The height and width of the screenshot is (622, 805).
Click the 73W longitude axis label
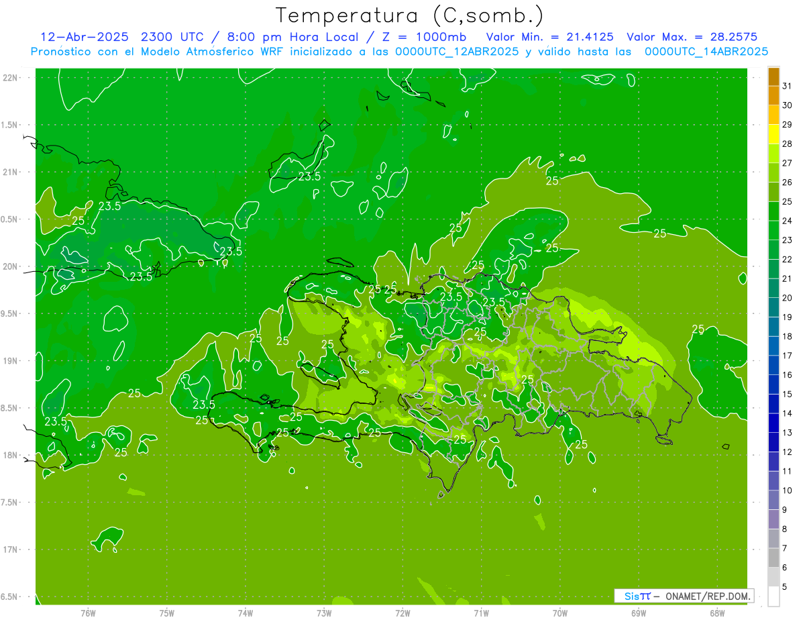(x=324, y=613)
